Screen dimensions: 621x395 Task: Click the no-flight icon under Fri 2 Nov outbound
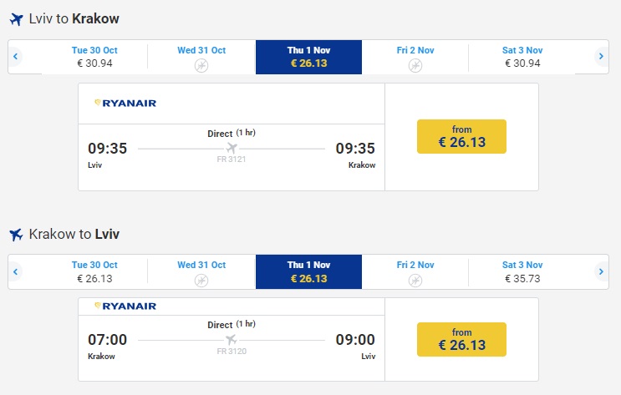pyautogui.click(x=415, y=65)
